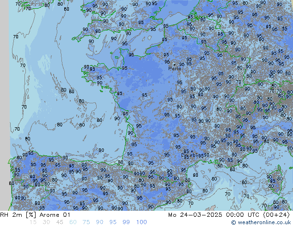Select the forecast offset '(00+24)'
Image resolution: width=293 pixels, height=226 pixels.
point(276,215)
